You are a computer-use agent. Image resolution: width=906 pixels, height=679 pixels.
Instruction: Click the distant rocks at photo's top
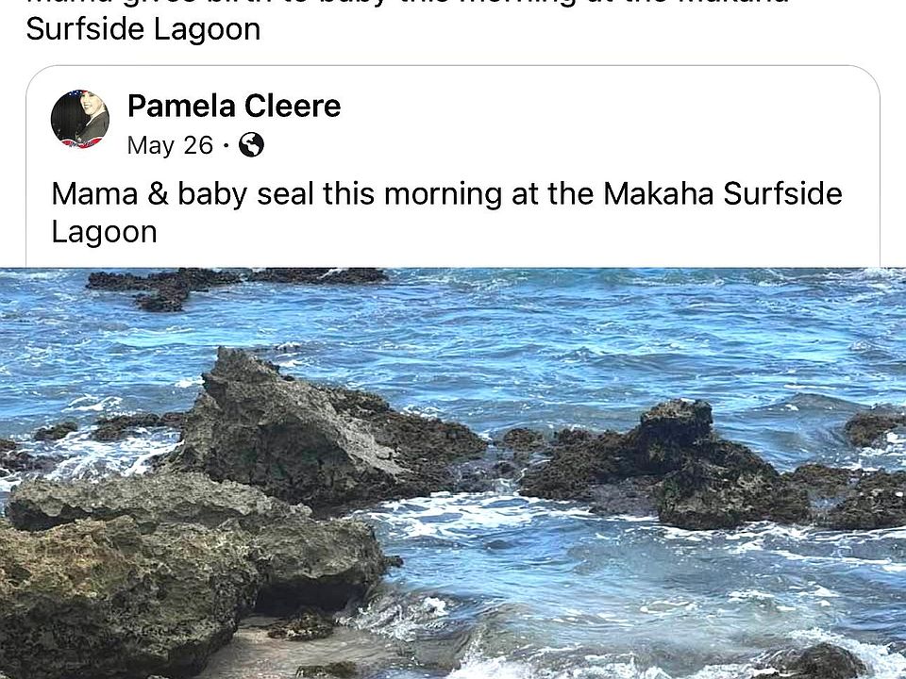click(x=236, y=281)
